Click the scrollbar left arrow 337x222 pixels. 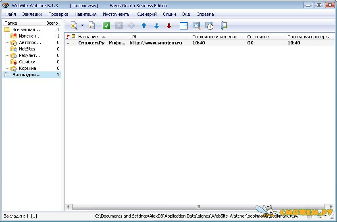click(68, 207)
